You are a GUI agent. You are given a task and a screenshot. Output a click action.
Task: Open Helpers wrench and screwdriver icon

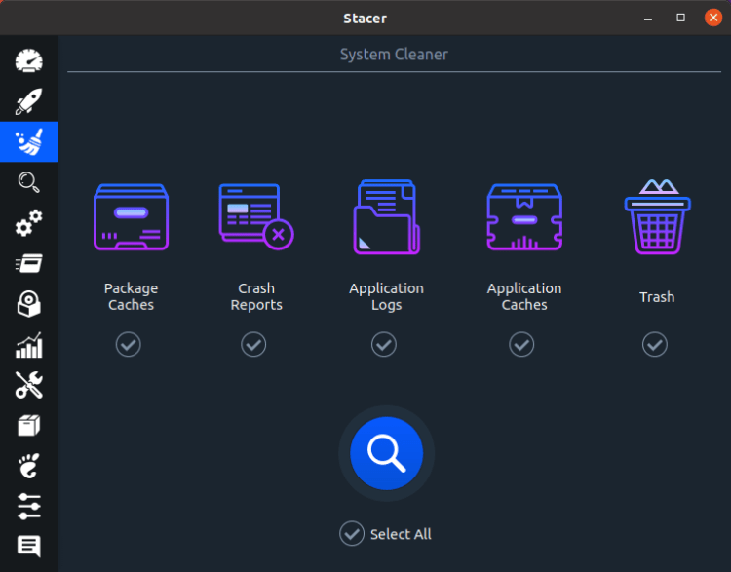tap(29, 385)
